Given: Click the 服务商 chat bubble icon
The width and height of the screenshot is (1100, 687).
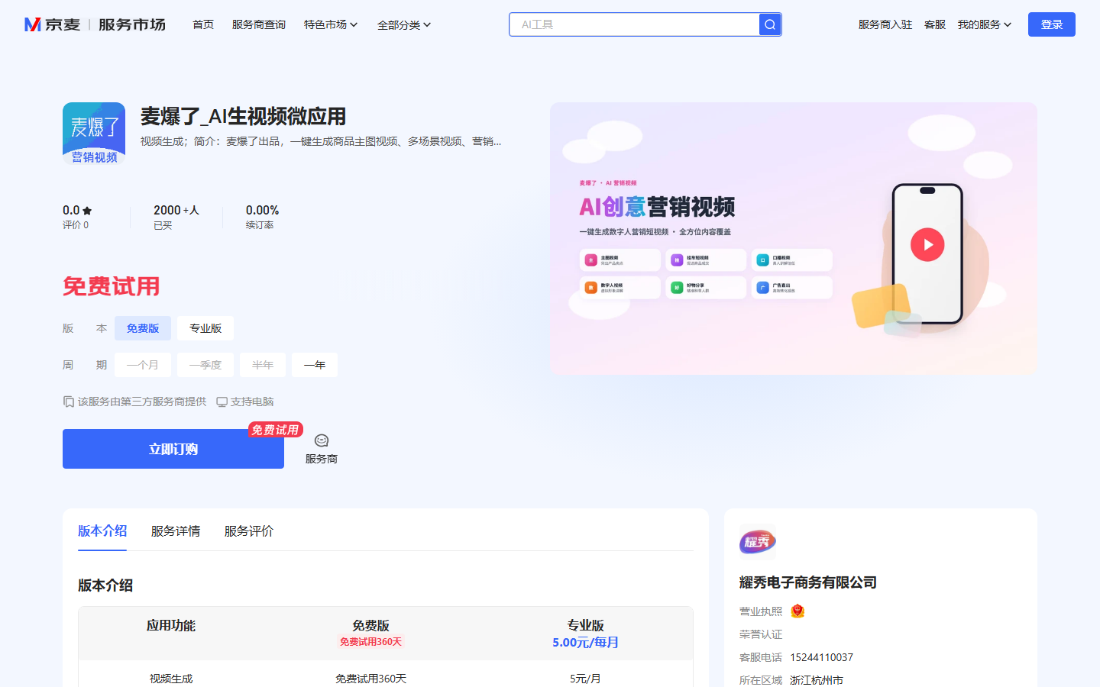Looking at the screenshot, I should click(x=322, y=440).
